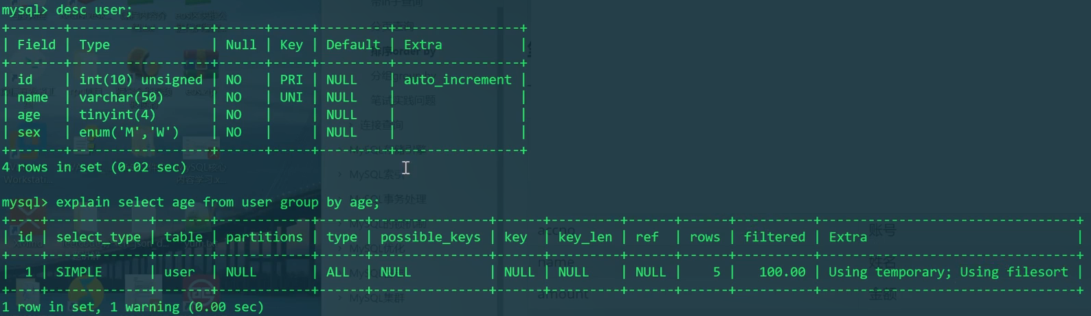The height and width of the screenshot is (316, 1091).
Task: Select the 'tinyint(4)' type value
Action: [117, 114]
